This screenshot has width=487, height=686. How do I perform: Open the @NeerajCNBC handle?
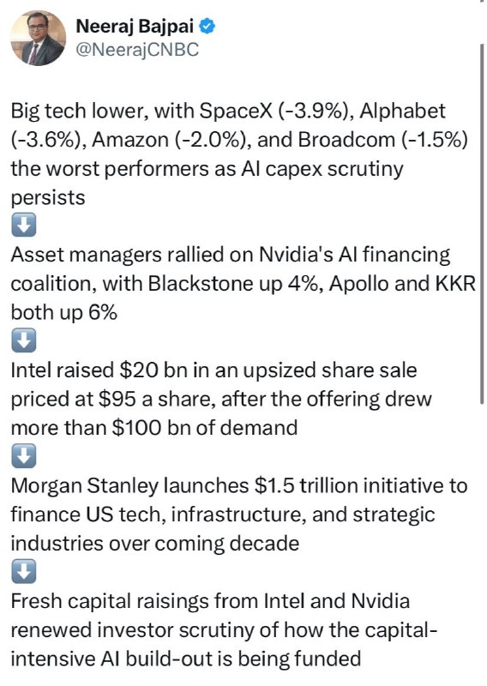[x=137, y=50]
